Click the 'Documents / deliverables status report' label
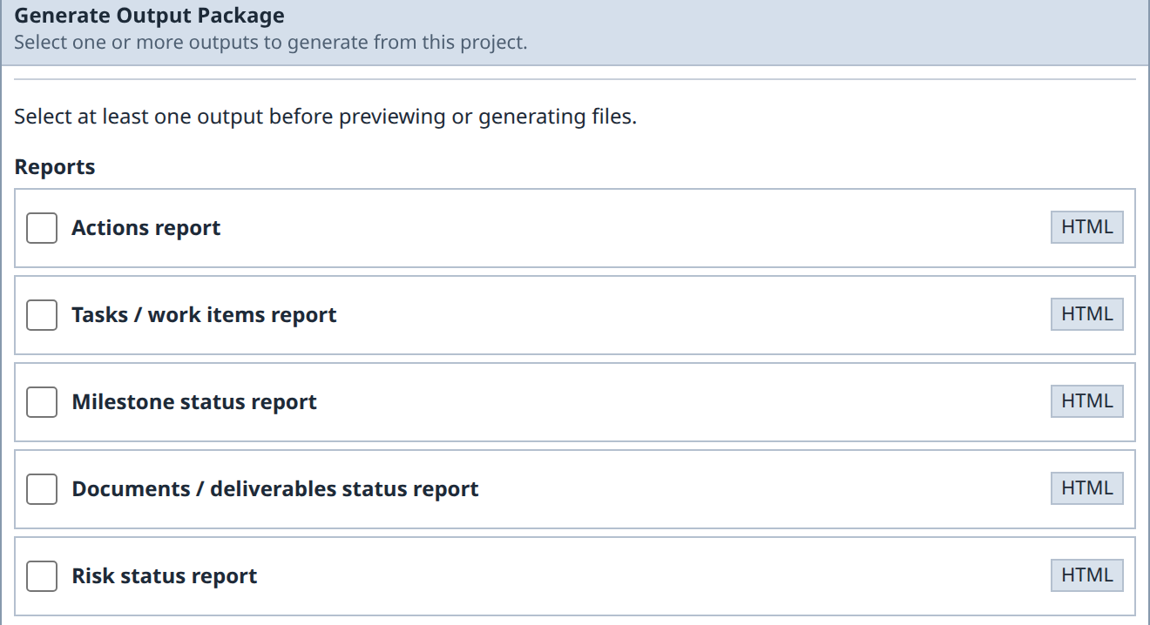 275,489
